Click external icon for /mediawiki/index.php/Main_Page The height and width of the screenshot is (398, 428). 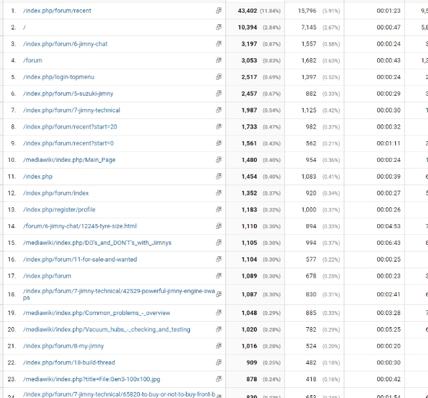coord(219,160)
